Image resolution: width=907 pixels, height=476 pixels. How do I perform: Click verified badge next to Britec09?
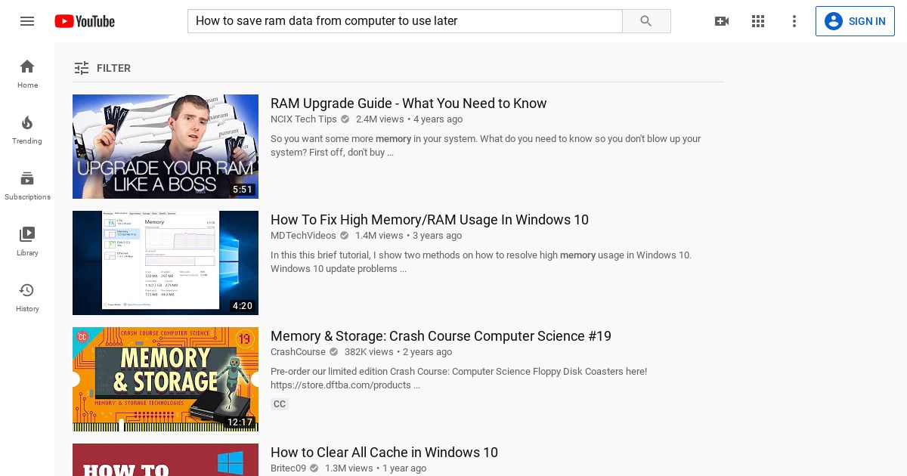click(314, 468)
